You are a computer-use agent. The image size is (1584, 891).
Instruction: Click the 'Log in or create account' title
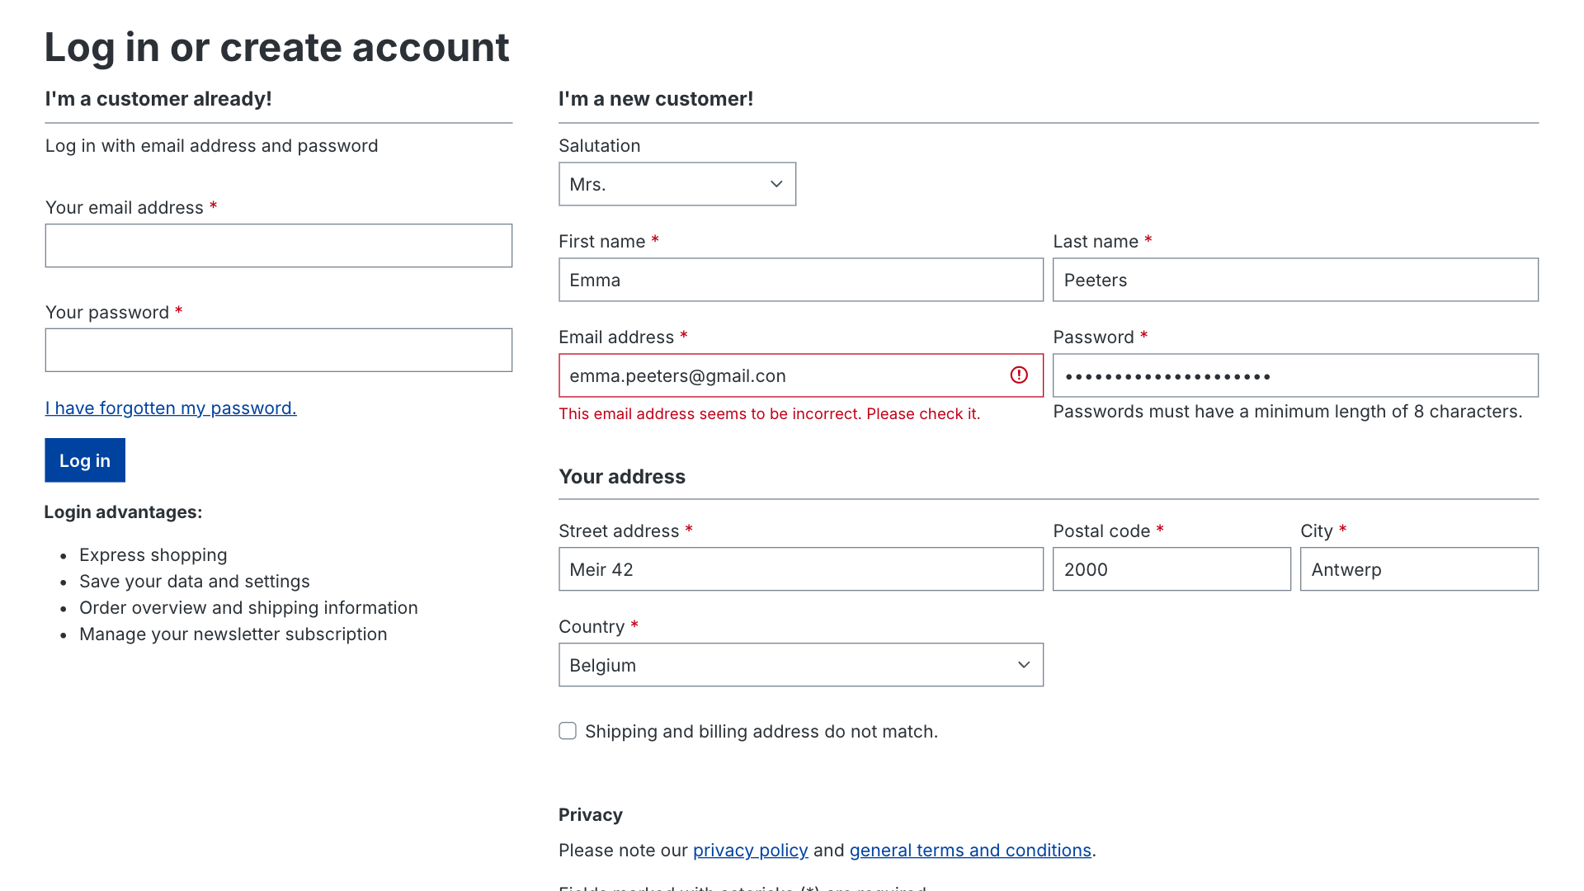[276, 47]
